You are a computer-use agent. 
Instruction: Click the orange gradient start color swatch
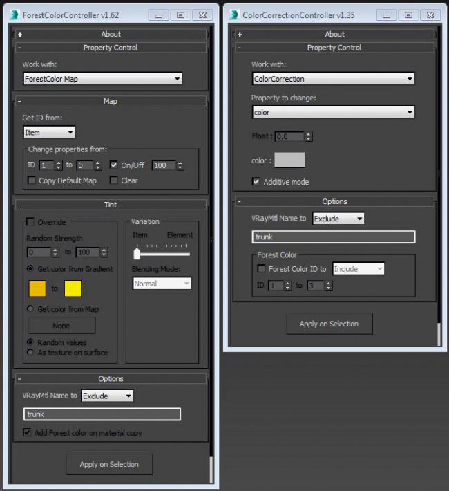pyautogui.click(x=37, y=288)
